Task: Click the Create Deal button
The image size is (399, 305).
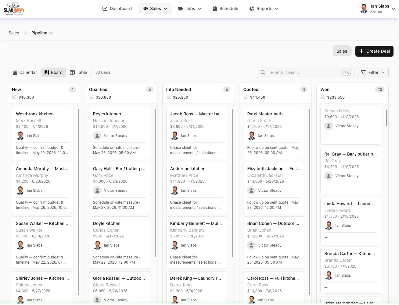Action: 374,51
